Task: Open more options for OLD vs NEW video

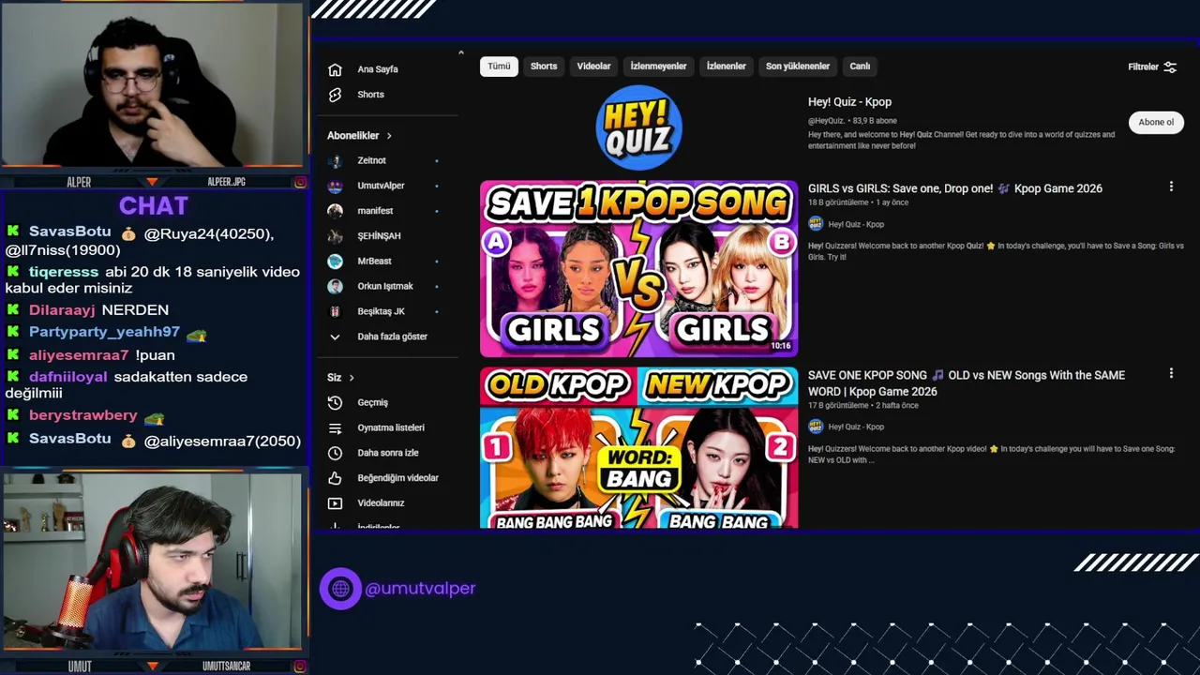Action: coord(1171,374)
